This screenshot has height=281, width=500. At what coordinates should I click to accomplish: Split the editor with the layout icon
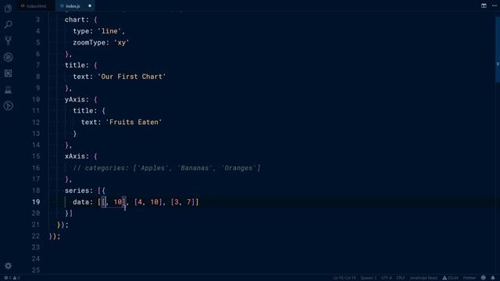[x=484, y=5]
